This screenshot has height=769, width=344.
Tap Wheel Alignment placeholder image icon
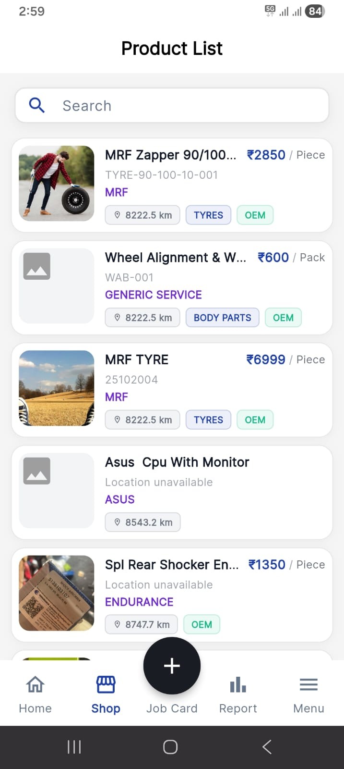click(x=37, y=266)
